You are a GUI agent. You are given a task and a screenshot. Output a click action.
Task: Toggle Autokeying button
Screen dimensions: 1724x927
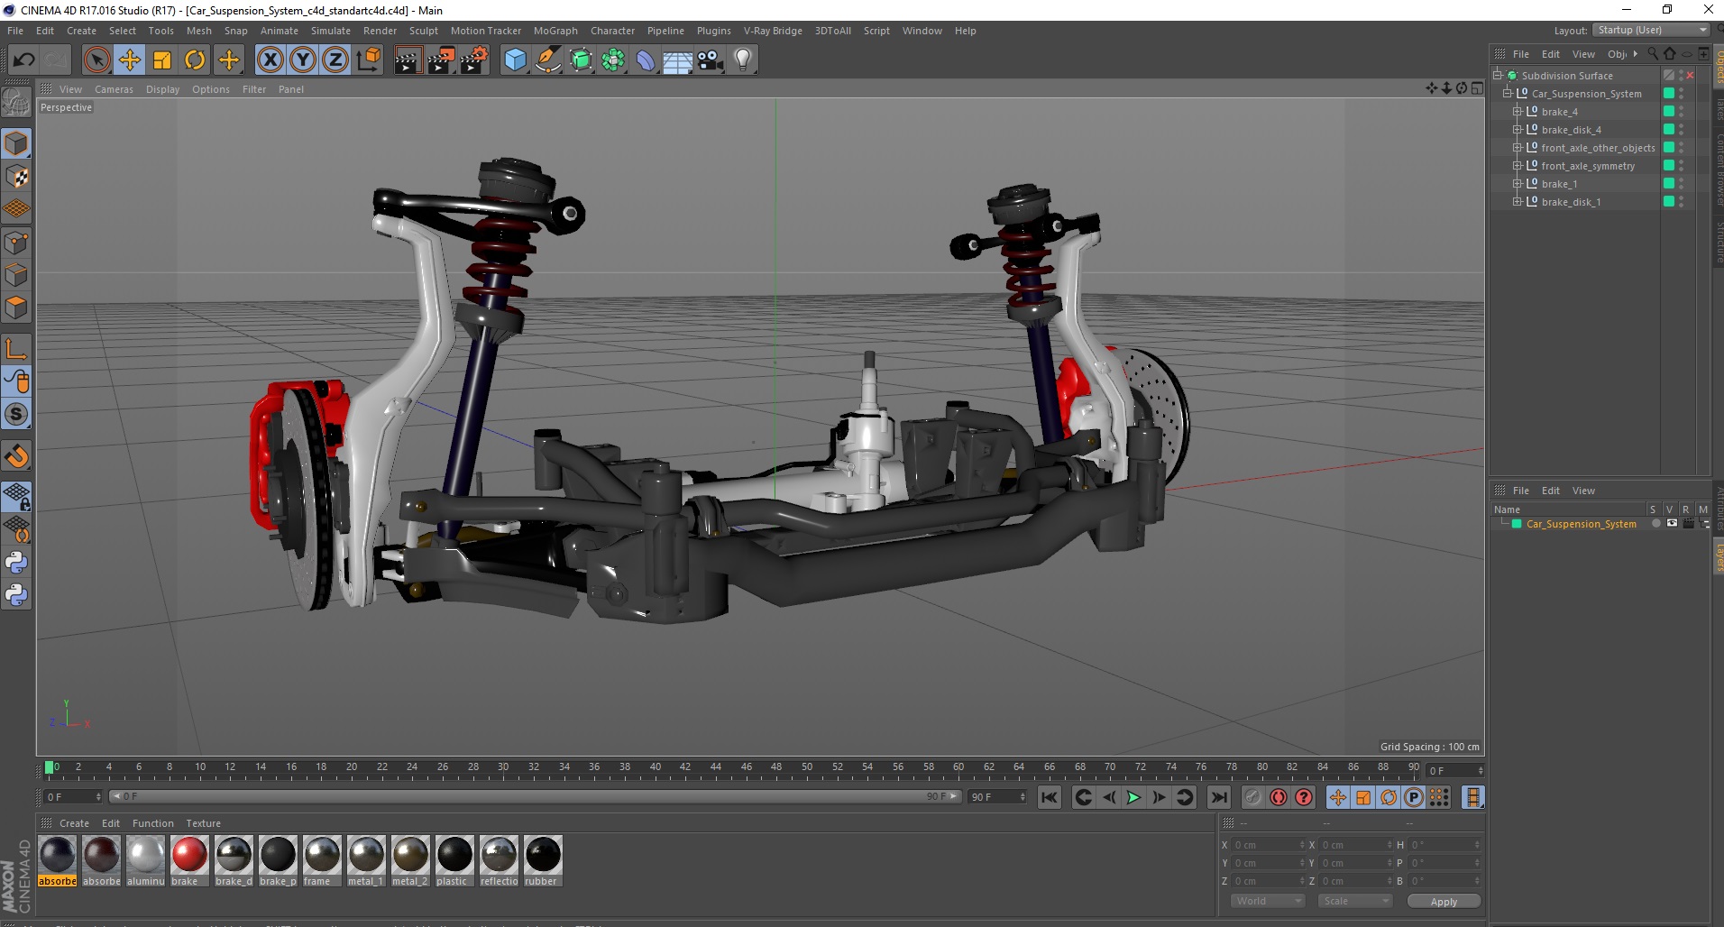[1278, 797]
